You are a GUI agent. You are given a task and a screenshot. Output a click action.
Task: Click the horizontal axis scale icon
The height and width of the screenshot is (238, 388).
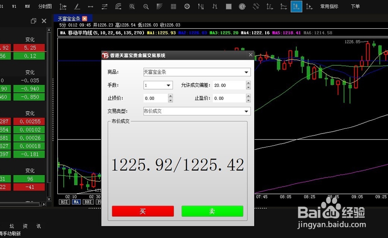[284, 7]
